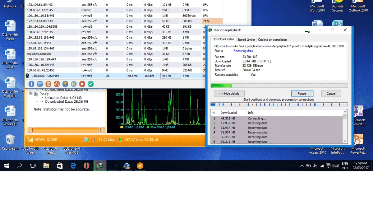Click the orange grid icon in server toolbar
The image size is (373, 210).
tap(48, 84)
